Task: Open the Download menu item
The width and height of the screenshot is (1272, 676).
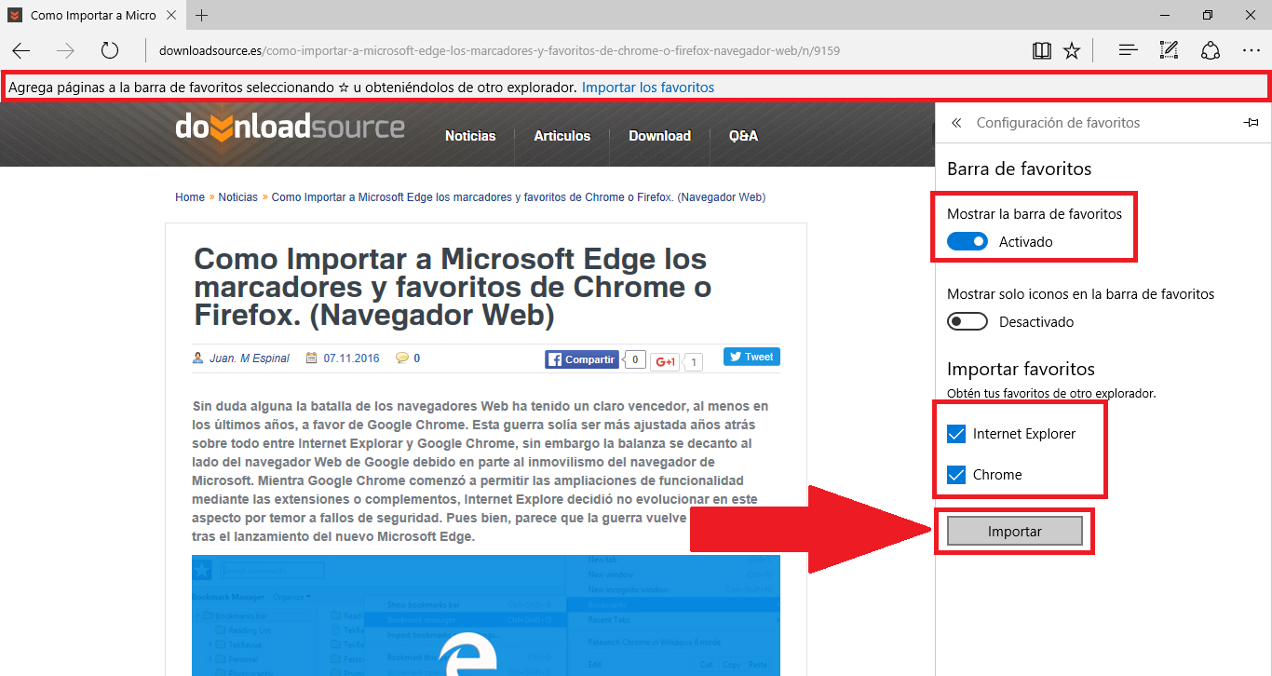Action: 659,136
